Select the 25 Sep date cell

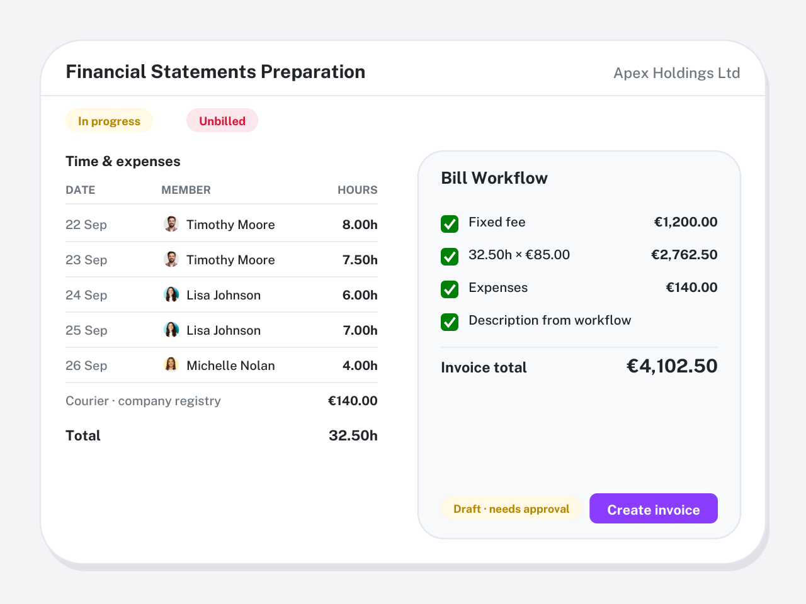[x=86, y=330]
